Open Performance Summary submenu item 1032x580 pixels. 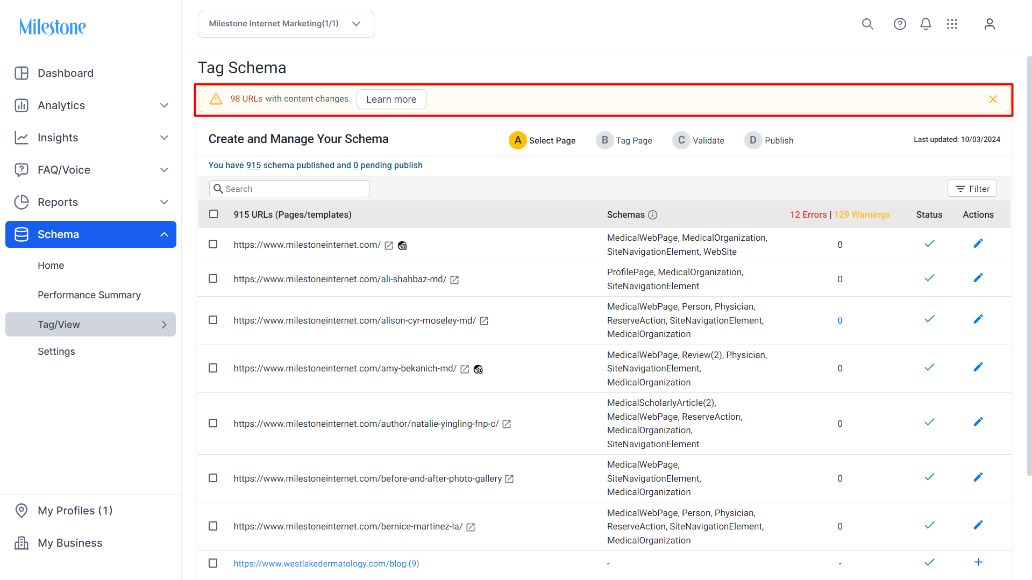pos(89,295)
